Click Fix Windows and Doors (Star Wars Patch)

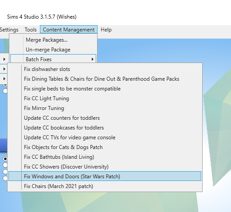(105, 176)
